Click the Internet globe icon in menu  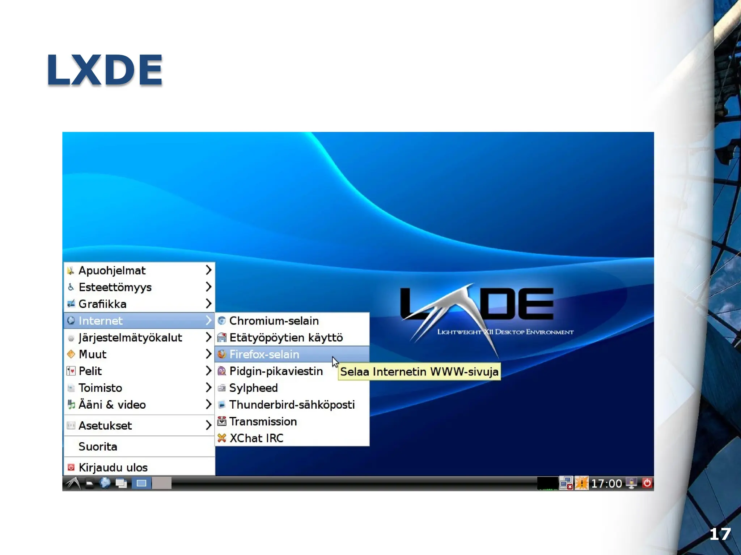click(x=71, y=320)
